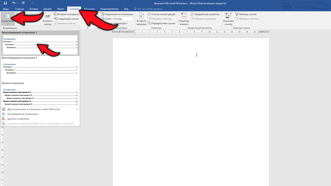This screenshot has width=331, height=186.
Task: Click Следующая сноска button
Action: (x=66, y=19)
